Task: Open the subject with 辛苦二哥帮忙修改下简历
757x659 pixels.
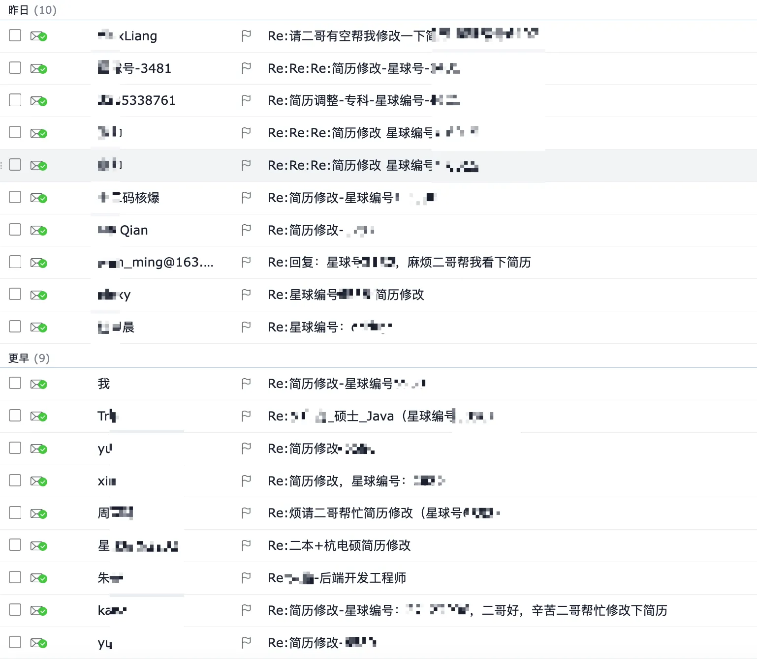Action: (468, 610)
